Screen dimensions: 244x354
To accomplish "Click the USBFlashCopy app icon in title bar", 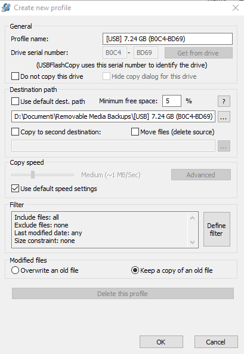I will click(6, 8).
